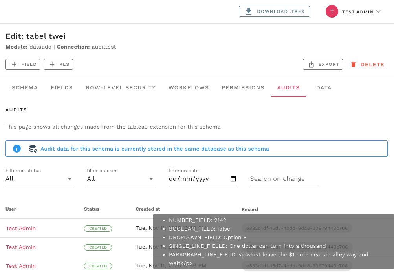Image resolution: width=394 pixels, height=276 pixels.
Task: Open the Filter on status dropdown
Action: point(40,179)
